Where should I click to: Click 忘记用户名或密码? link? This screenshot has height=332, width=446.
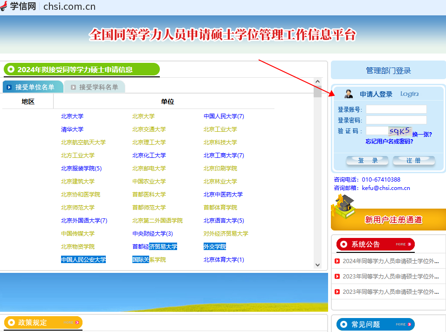pyautogui.click(x=389, y=141)
